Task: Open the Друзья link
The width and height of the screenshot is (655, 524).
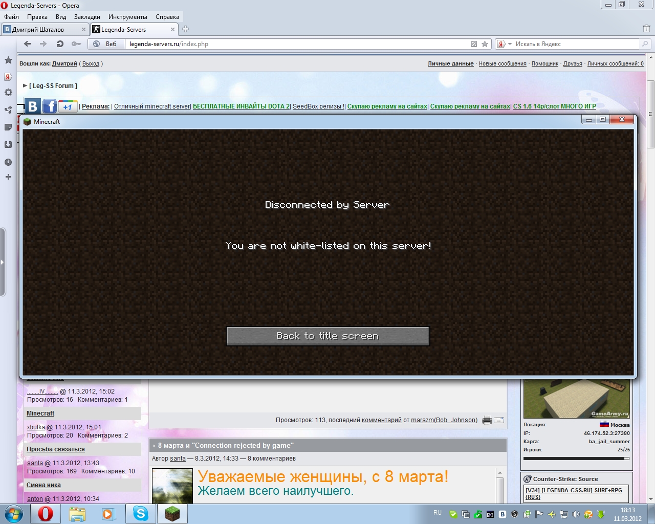Action: [573, 64]
